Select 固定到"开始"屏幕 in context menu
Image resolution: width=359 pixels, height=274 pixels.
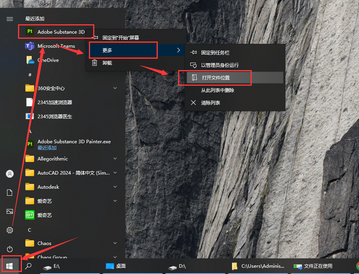coord(135,38)
